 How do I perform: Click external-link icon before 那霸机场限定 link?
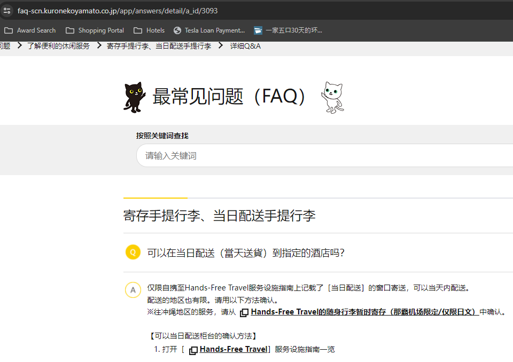(244, 312)
